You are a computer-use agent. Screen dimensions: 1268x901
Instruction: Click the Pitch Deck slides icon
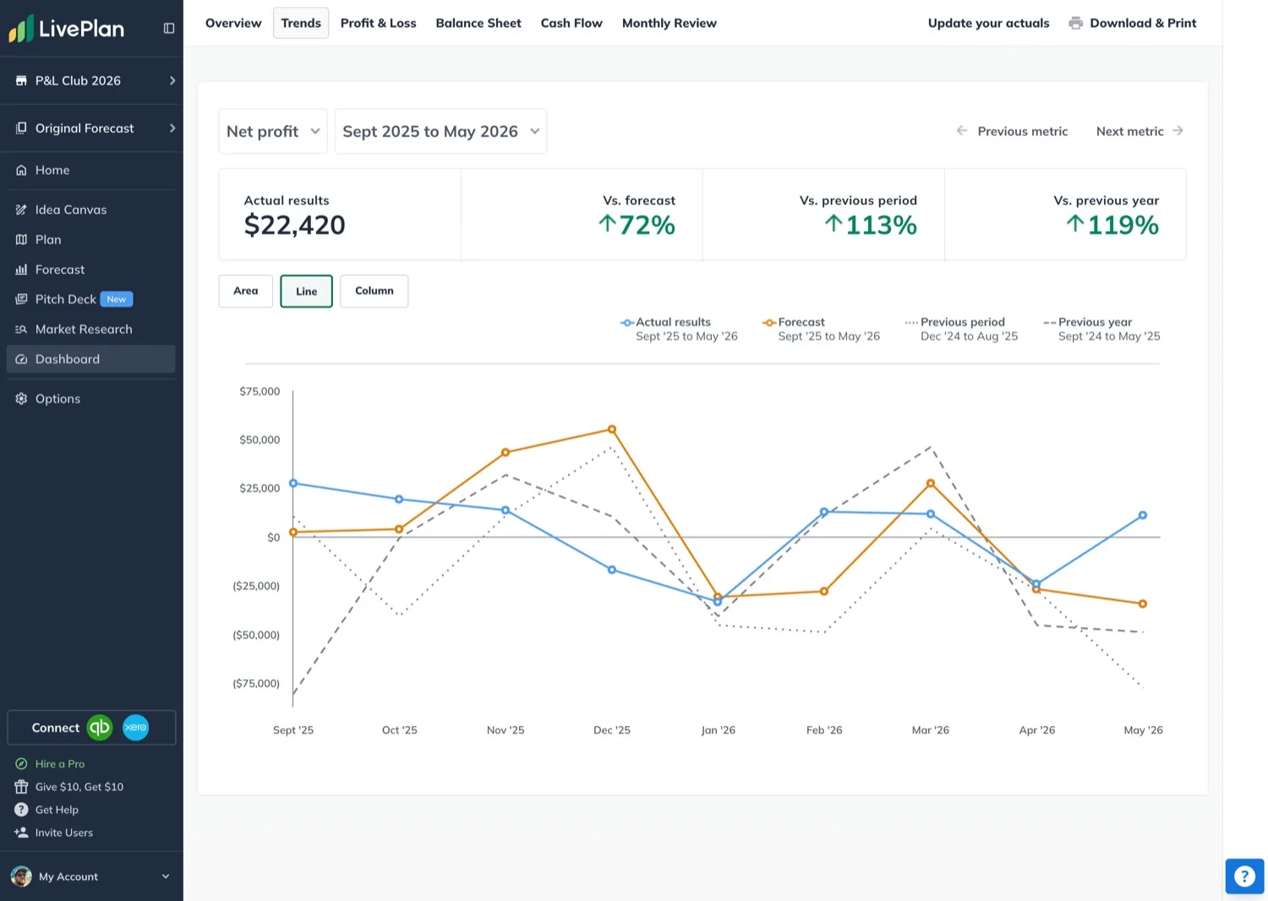(21, 299)
